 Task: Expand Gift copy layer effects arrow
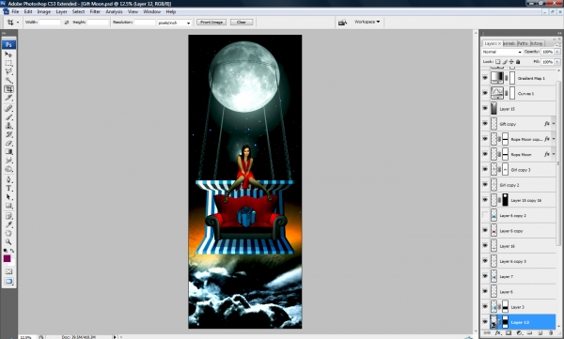[x=554, y=124]
